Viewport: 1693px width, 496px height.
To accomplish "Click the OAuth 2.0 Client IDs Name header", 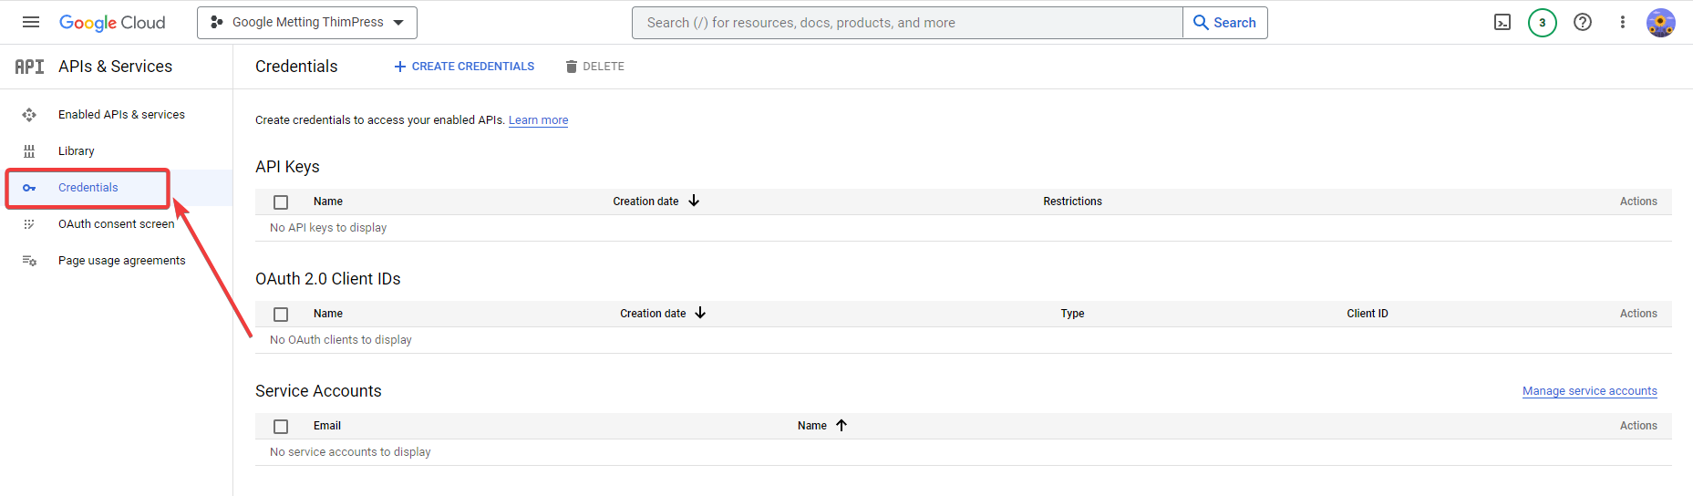I will click(328, 314).
